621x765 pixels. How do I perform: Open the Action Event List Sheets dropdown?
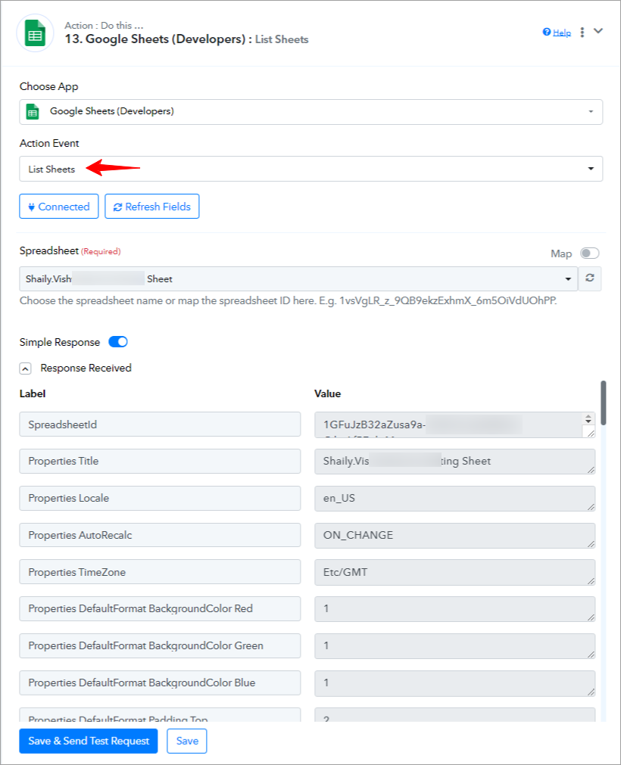pos(311,169)
